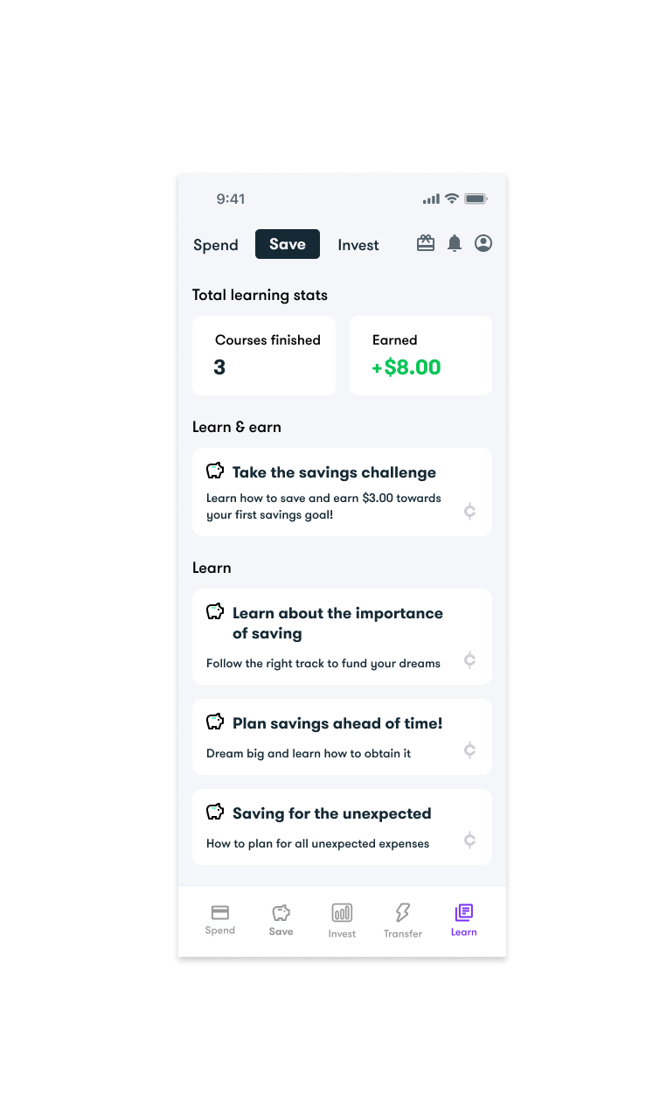Open Plan savings ahead of time course
The image size is (667, 1109).
[x=342, y=736]
